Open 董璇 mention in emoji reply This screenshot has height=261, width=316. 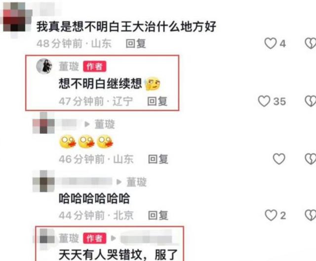click(x=105, y=124)
